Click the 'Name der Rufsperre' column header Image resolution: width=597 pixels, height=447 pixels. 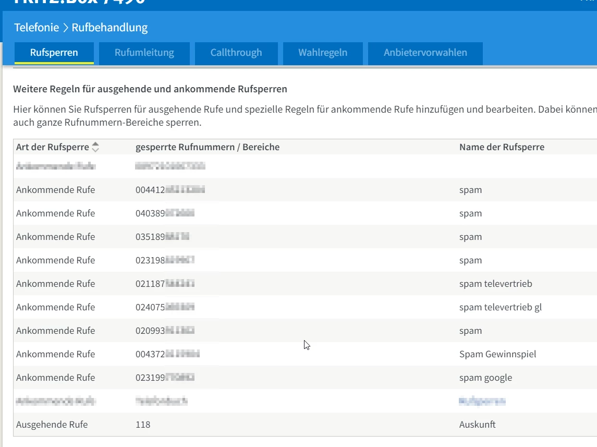coord(502,147)
